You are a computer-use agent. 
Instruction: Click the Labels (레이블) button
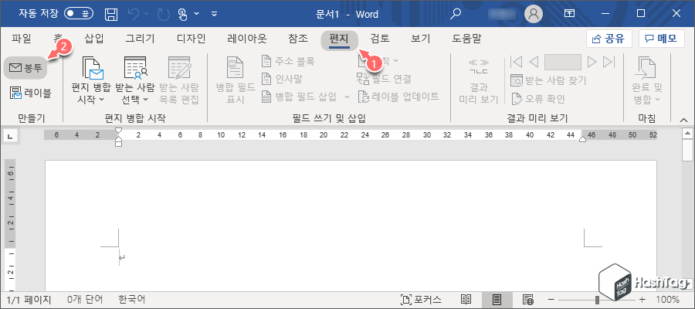[30, 93]
